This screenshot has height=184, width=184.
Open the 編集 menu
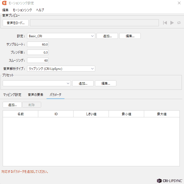click(x=5, y=10)
